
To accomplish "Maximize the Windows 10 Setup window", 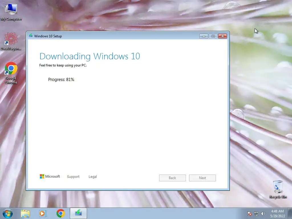I will 213,36.
